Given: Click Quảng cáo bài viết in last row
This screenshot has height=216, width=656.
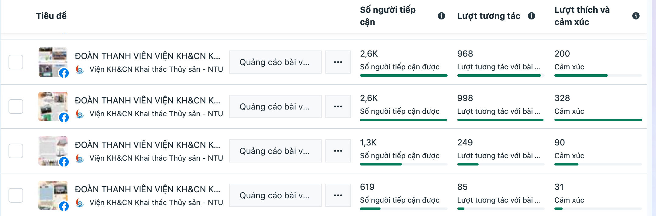Looking at the screenshot, I should 275,195.
